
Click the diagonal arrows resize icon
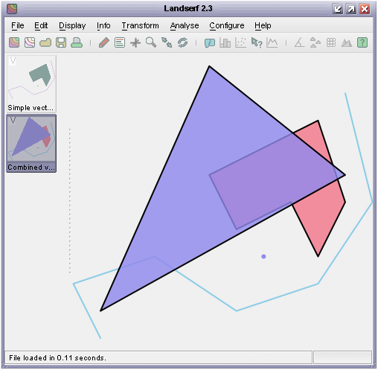[167, 42]
